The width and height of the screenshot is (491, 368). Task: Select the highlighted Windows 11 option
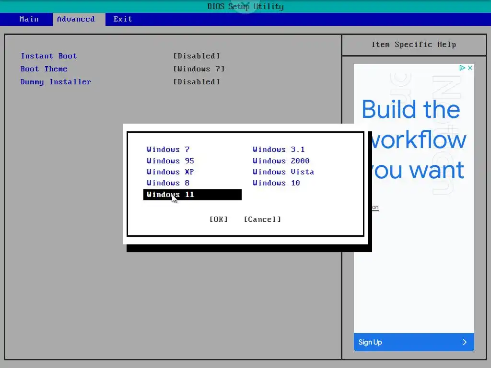click(x=192, y=195)
